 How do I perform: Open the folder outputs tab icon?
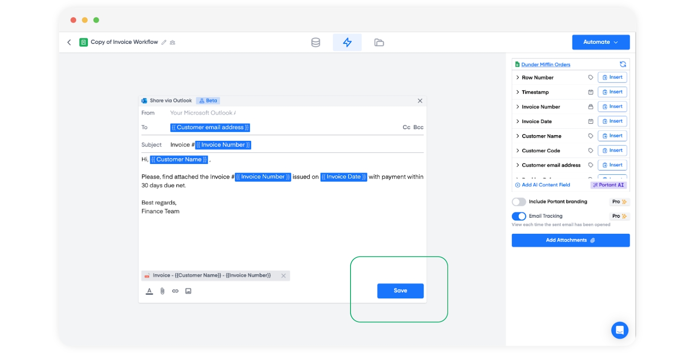click(379, 43)
